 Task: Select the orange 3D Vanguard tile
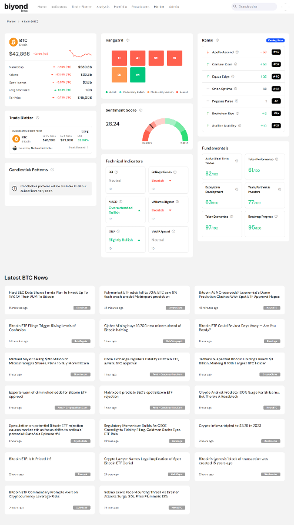(119, 75)
